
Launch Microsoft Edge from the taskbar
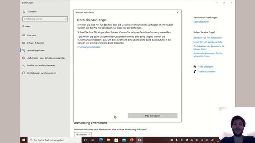[x=101, y=140]
